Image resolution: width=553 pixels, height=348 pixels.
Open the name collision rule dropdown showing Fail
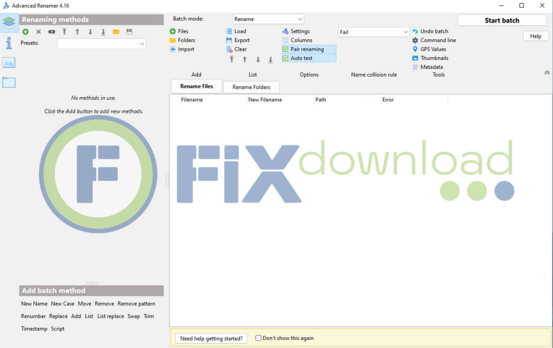pyautogui.click(x=374, y=32)
